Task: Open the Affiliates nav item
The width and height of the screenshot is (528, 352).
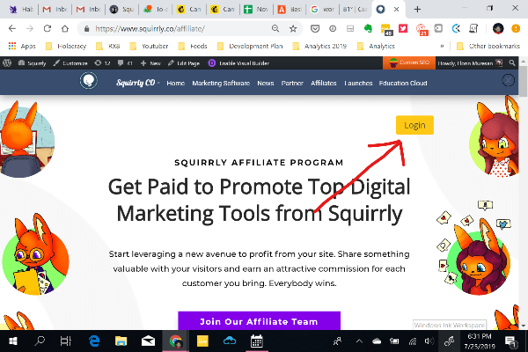Action: (324, 84)
